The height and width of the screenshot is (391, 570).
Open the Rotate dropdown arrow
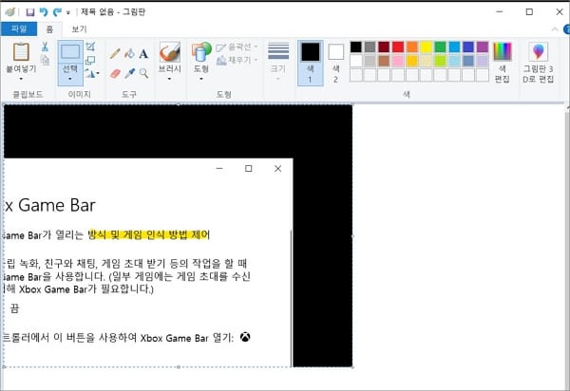pos(98,73)
